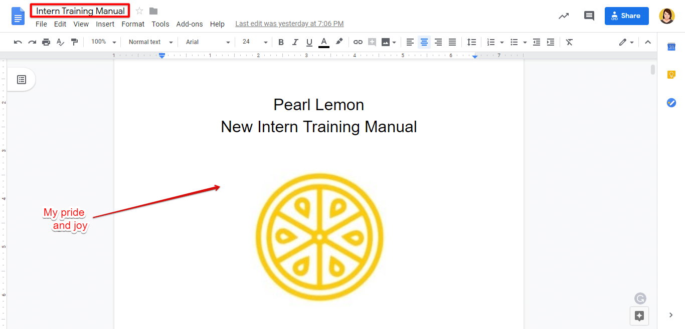The image size is (685, 329).
Task: Expand numbered list style options
Action: [x=502, y=43]
